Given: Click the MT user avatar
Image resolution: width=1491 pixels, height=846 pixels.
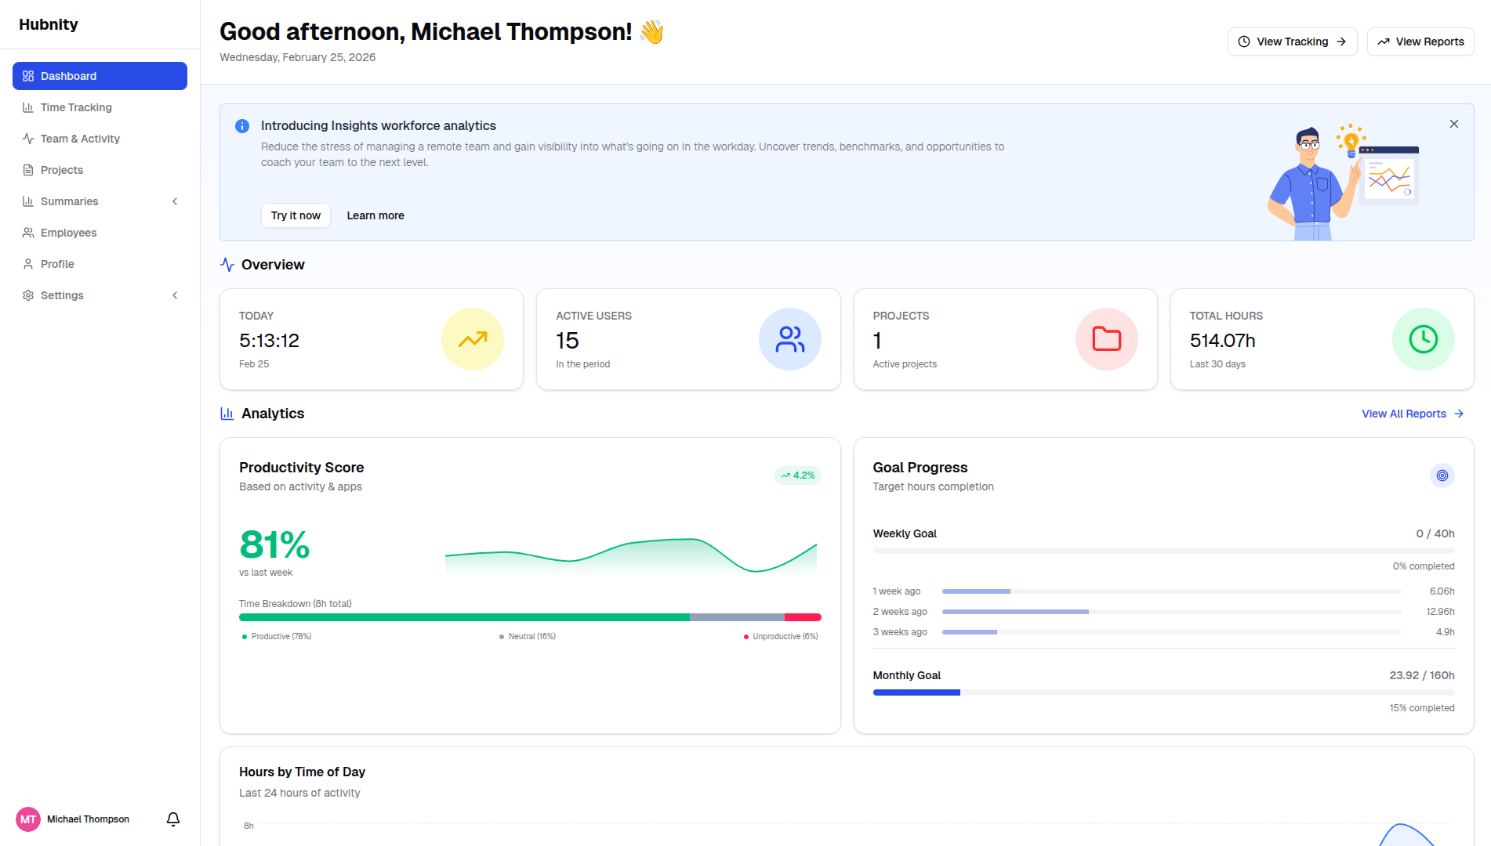Looking at the screenshot, I should coord(28,819).
